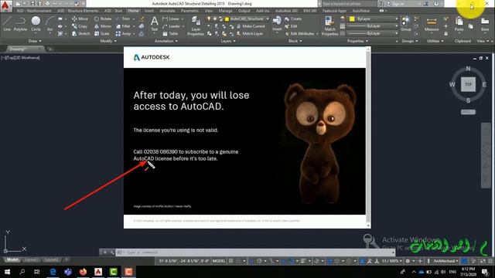Click the Move tool
Viewport: 495px width, 278px height.
pos(80,19)
